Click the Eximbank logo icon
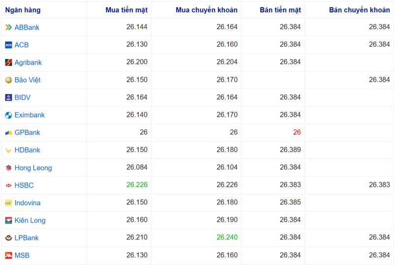This screenshot has width=394, height=265. (8, 115)
